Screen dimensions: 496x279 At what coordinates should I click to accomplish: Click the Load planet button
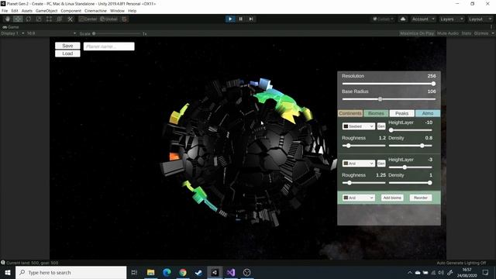(67, 53)
